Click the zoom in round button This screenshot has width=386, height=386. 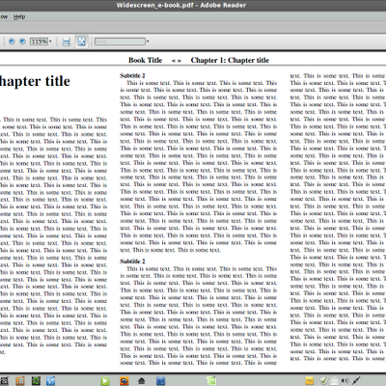click(22, 41)
